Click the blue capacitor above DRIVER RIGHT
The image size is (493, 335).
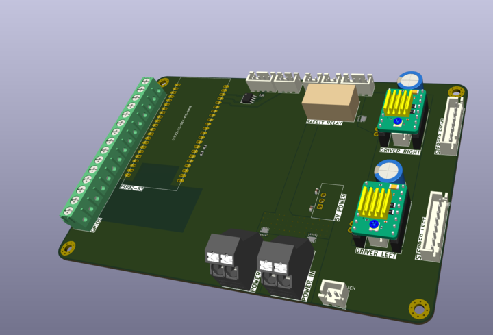point(410,81)
